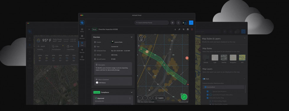Click the Precipitation card in the left window
Viewport: 289px width, 111px height.
pos(58,48)
